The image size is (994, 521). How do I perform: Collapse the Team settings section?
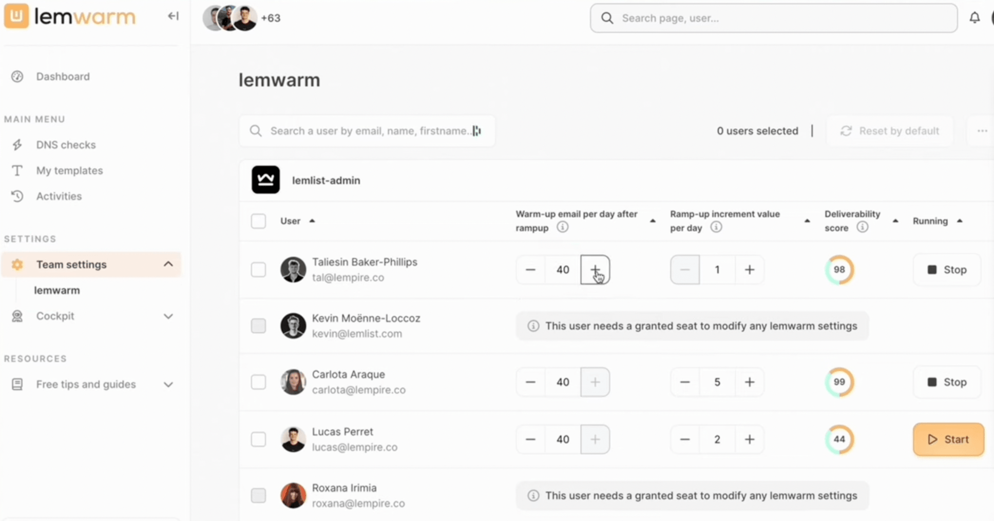click(x=168, y=264)
